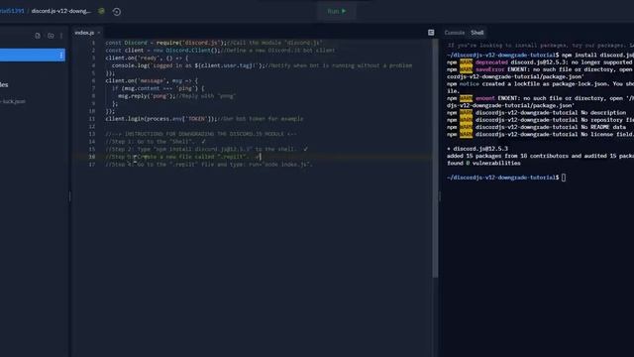This screenshot has height=357, width=634.
Task: Switch to the Console tab
Action: click(455, 33)
